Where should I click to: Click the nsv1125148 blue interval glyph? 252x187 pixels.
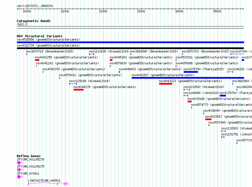[73, 84]
